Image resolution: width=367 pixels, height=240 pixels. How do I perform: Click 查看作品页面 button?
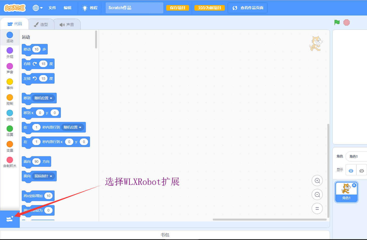point(248,8)
